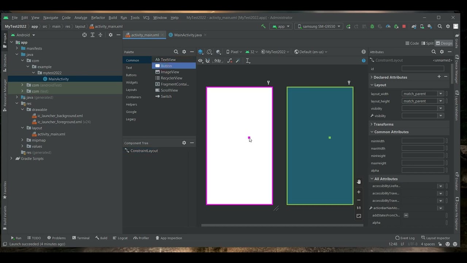Screen dimensions: 467x263
Task: Open Pixel device for preview dropdown
Action: (233, 52)
